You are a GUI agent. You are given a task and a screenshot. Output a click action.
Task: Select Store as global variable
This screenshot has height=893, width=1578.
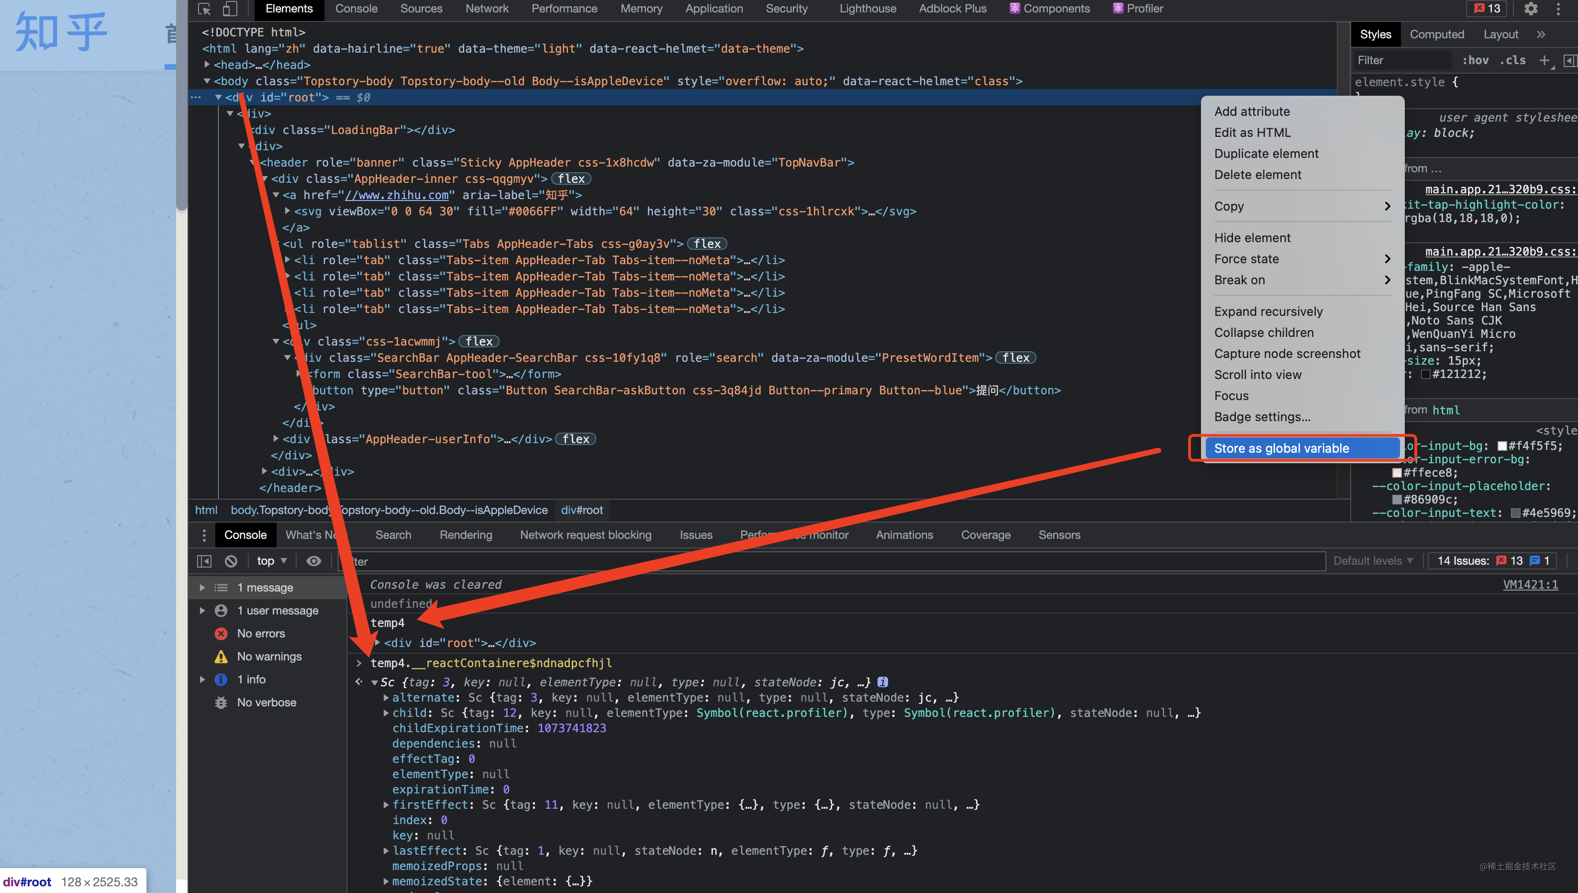tap(1281, 448)
